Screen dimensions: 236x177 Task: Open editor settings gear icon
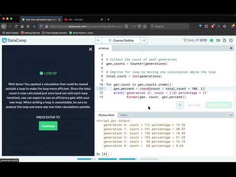click(x=231, y=48)
